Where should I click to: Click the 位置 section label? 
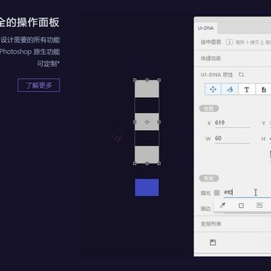209,108
